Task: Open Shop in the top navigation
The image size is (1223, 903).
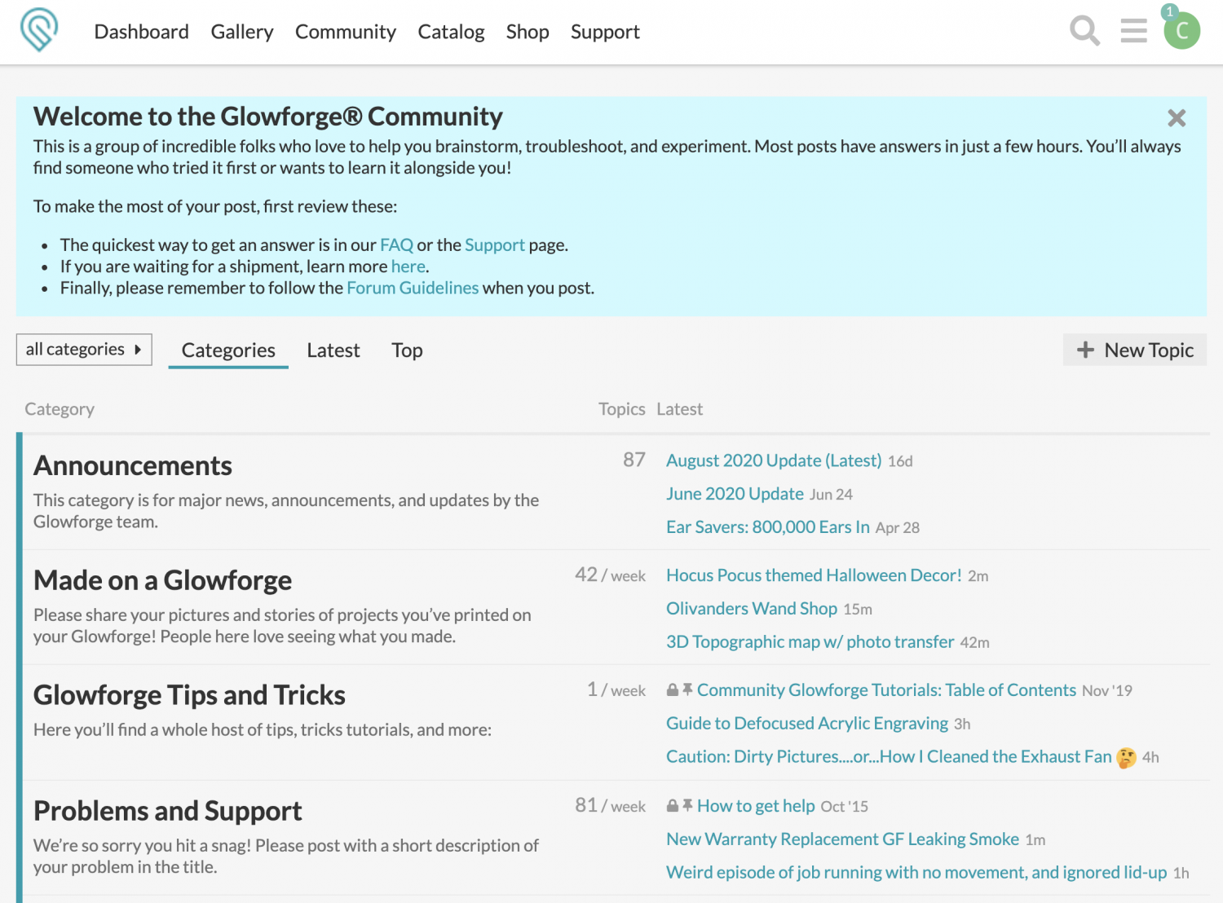Action: [x=528, y=32]
